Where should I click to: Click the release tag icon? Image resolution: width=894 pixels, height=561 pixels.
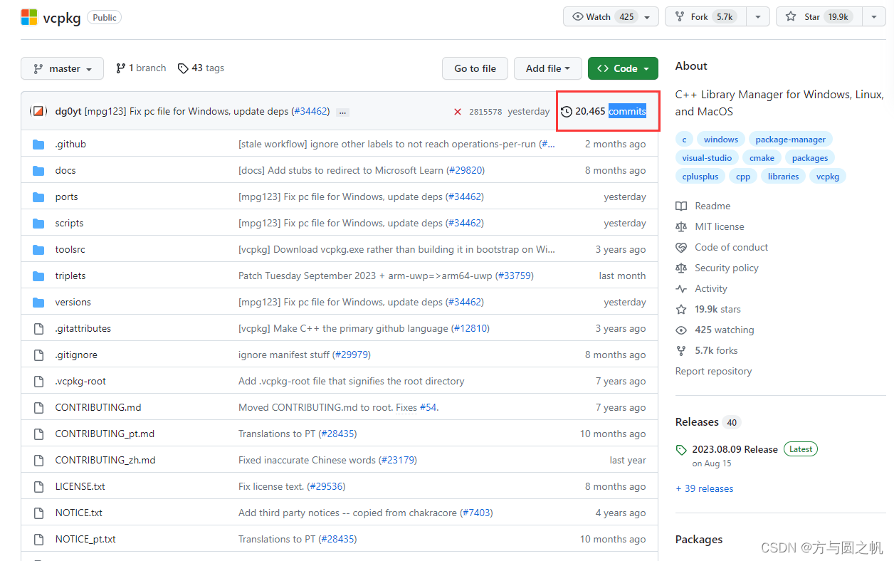681,450
